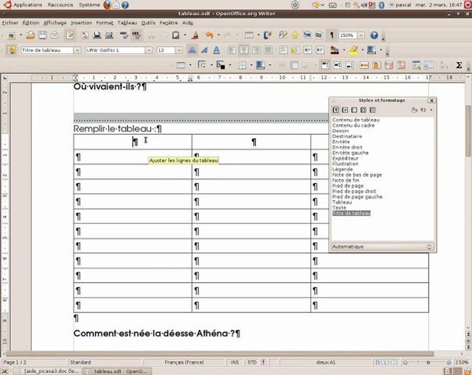Image resolution: width=472 pixels, height=375 pixels.
Task: Click the zoom slider in status bar
Action: click(x=427, y=362)
